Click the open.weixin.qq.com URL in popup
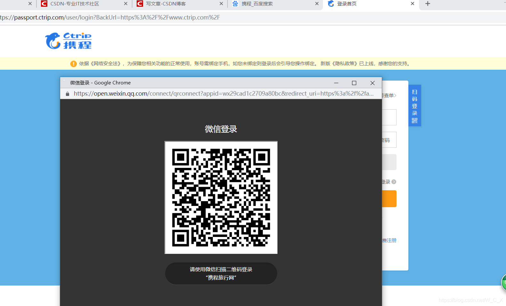This screenshot has height=306, width=506. pyautogui.click(x=223, y=94)
